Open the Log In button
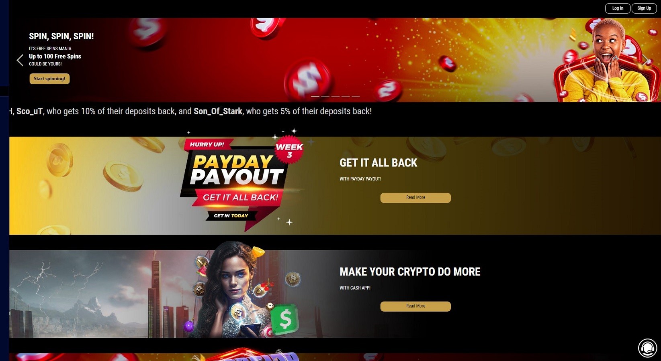 coord(618,8)
